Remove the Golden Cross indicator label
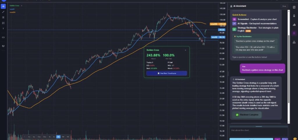 point(22,6)
